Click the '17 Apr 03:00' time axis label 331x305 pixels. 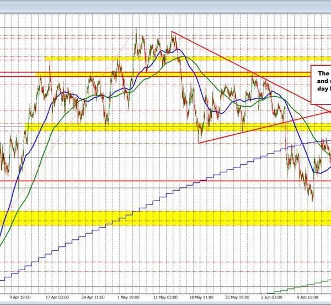(x=57, y=297)
